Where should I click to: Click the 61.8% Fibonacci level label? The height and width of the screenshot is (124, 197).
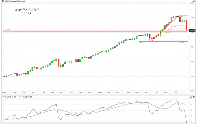coord(167,32)
